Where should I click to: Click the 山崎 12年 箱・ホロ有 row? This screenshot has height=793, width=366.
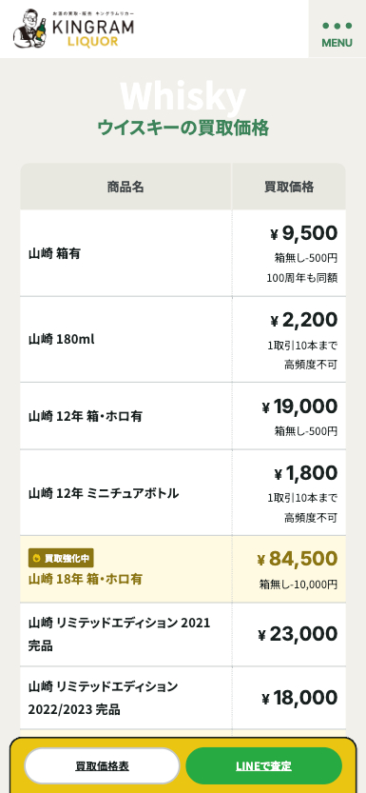coord(183,416)
